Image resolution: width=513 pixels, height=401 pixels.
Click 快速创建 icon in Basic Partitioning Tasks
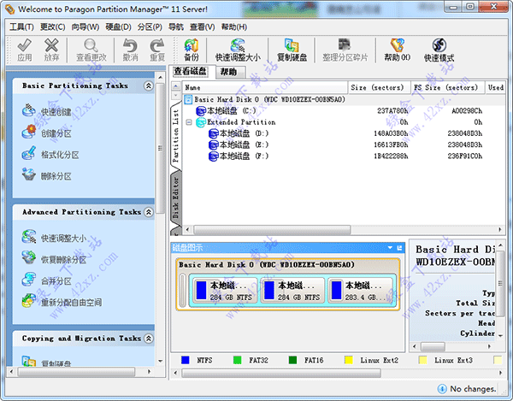point(29,110)
